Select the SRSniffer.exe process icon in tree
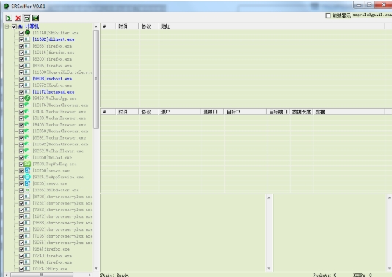This screenshot has height=277, width=392. pyautogui.click(x=27, y=32)
